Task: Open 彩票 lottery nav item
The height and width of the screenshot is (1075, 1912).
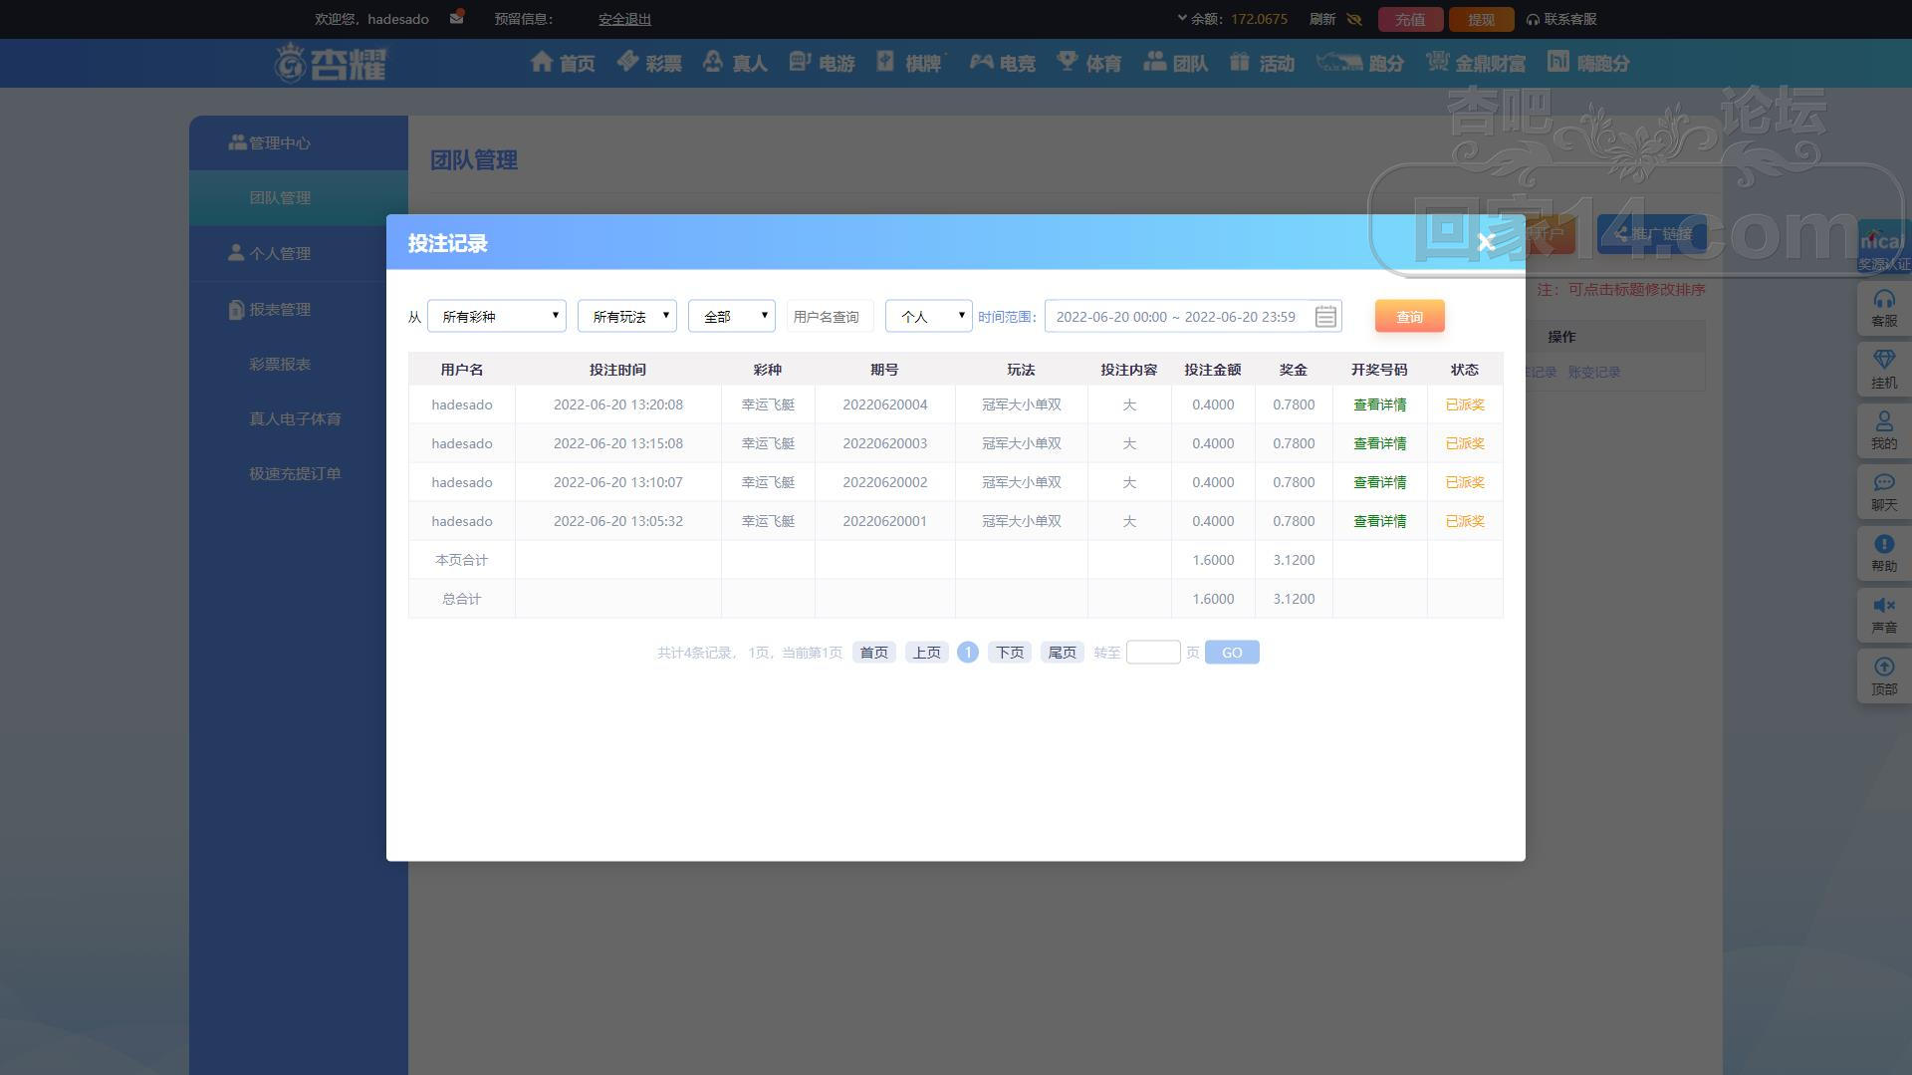Action: click(x=649, y=63)
